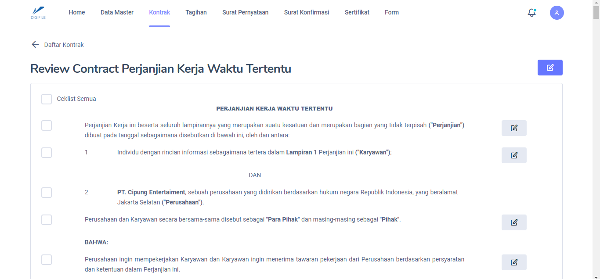Image resolution: width=600 pixels, height=279 pixels.
Task: Go to the Home page link
Action: (x=77, y=13)
